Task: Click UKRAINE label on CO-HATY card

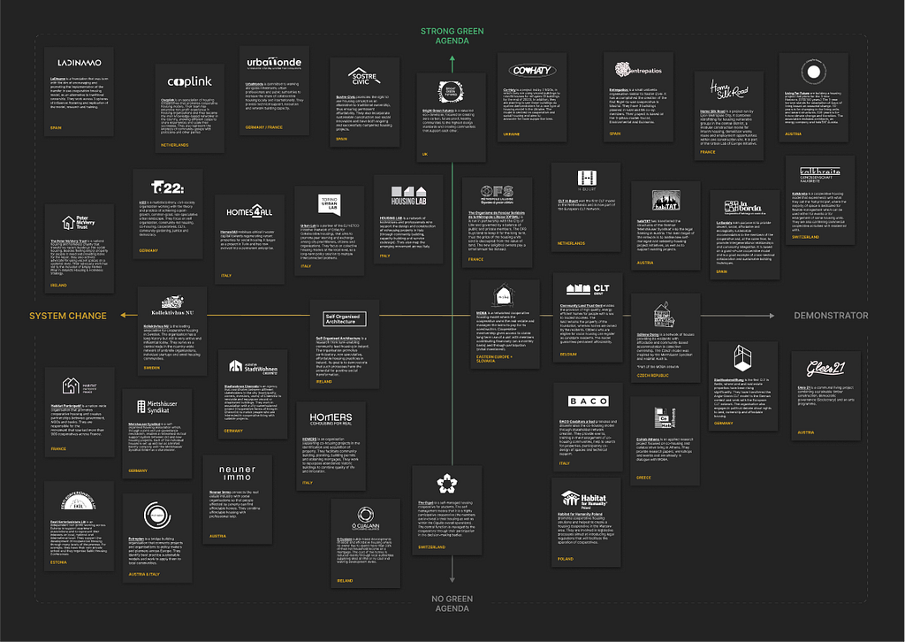Action: click(x=512, y=134)
